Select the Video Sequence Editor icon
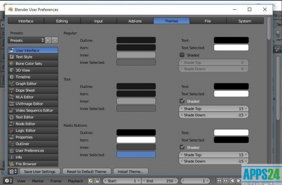The height and width of the screenshot is (185, 282). (x=12, y=111)
